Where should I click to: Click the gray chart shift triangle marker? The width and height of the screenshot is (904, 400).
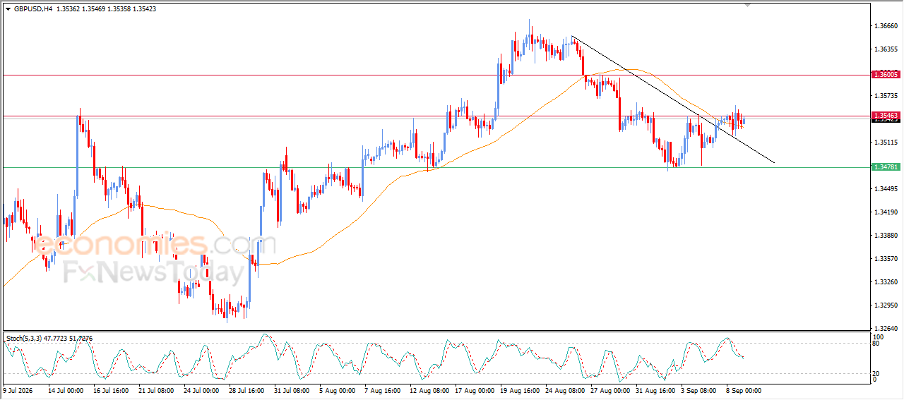748,5
